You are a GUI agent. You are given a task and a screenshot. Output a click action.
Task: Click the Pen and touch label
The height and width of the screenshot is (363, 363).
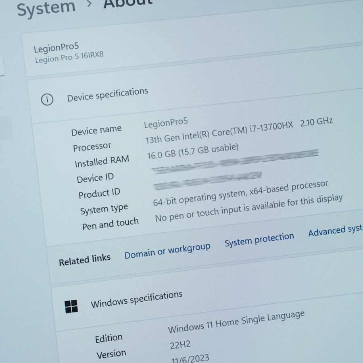[111, 224]
